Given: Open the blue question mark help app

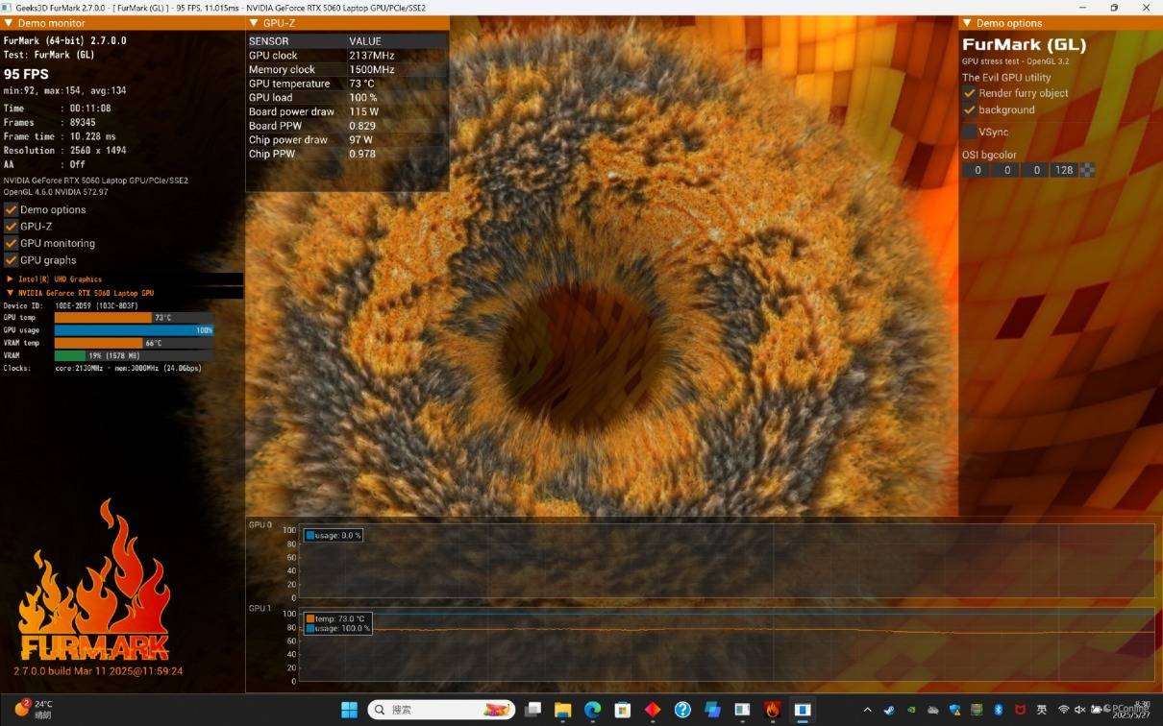Looking at the screenshot, I should point(682,710).
